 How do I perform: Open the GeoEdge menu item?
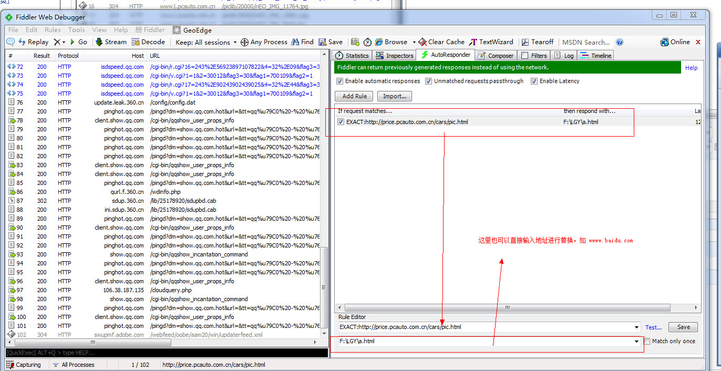tap(192, 30)
